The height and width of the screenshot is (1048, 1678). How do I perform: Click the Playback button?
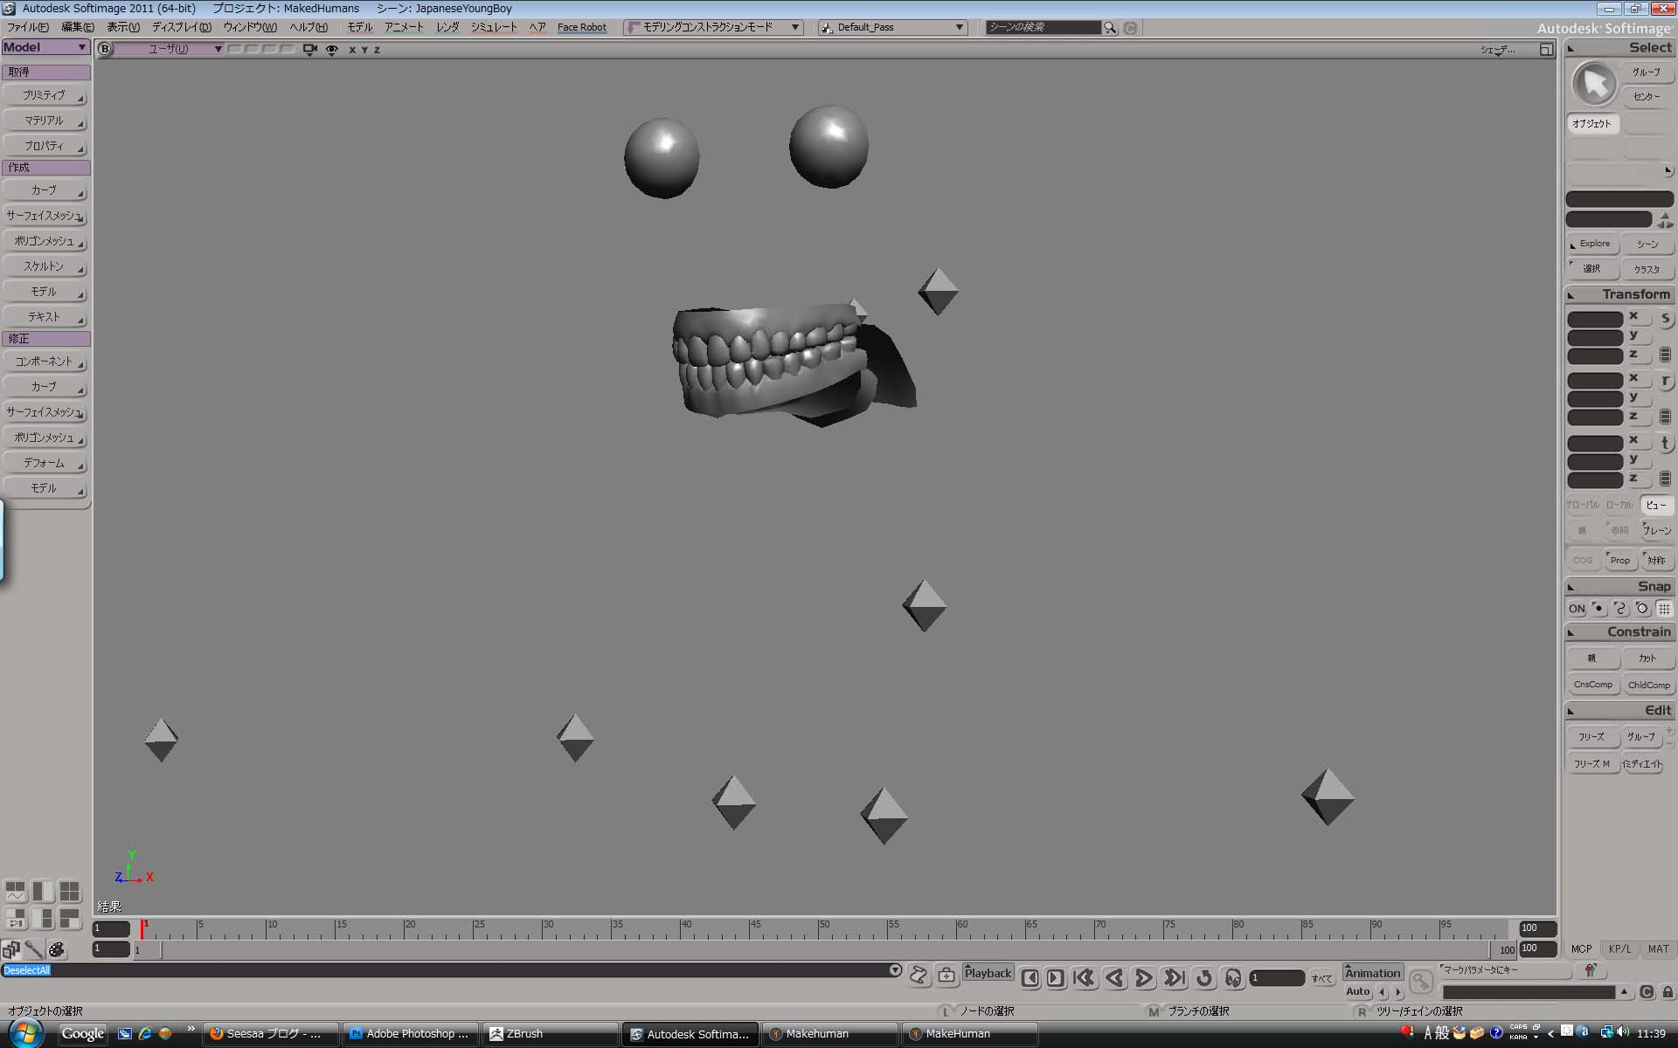[x=988, y=972]
